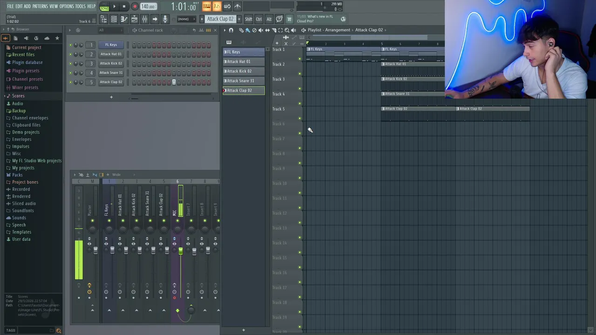This screenshot has height=335, width=596.
Task: Mute the Attack Clap 02 channel LED
Action: (70, 82)
